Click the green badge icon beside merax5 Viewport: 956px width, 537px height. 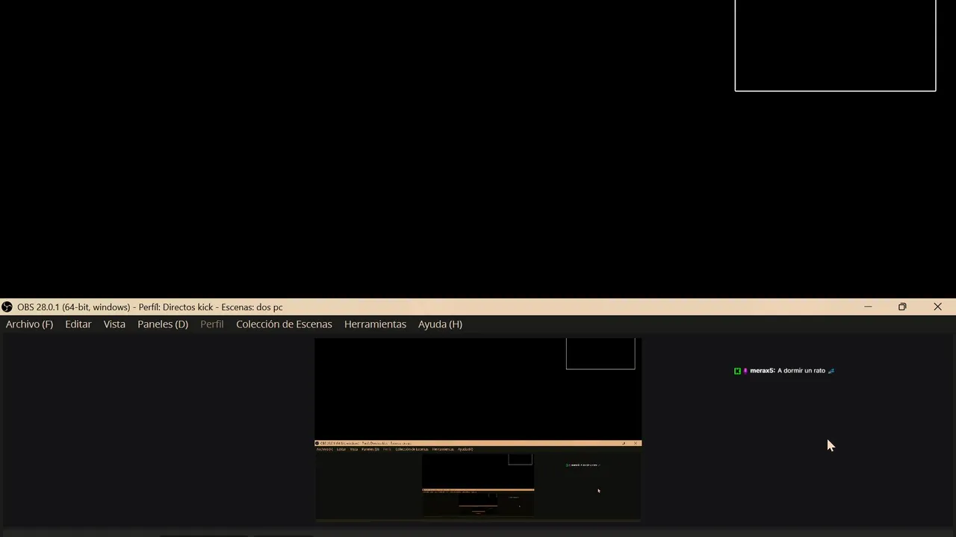coord(737,371)
